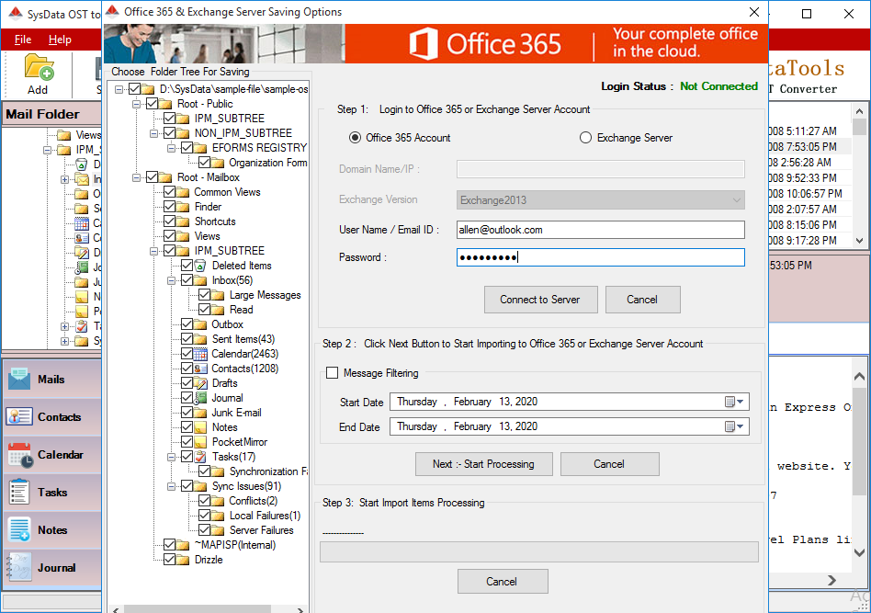Click the Journal notebook icon in sidebar
This screenshot has height=613, width=871.
19,567
